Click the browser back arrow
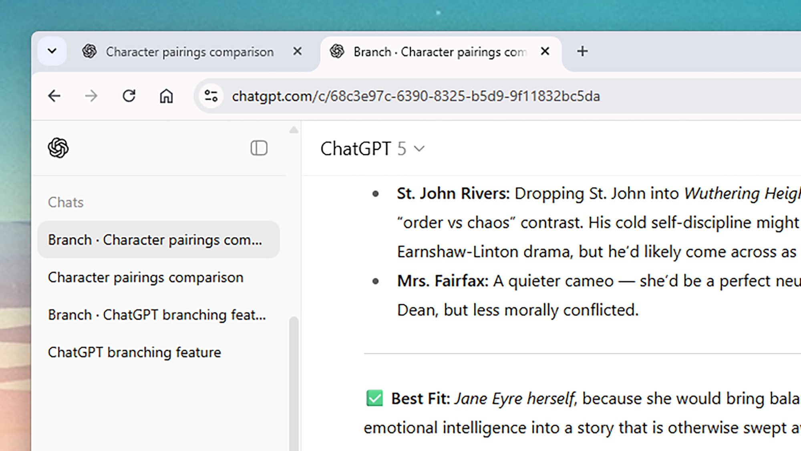 (x=54, y=96)
